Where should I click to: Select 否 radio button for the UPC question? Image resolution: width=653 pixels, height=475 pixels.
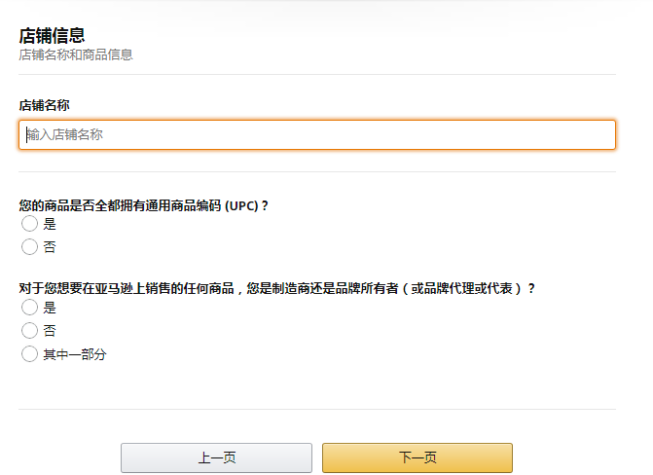(29, 247)
